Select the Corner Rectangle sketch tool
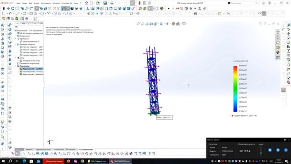 tap(24, 14)
